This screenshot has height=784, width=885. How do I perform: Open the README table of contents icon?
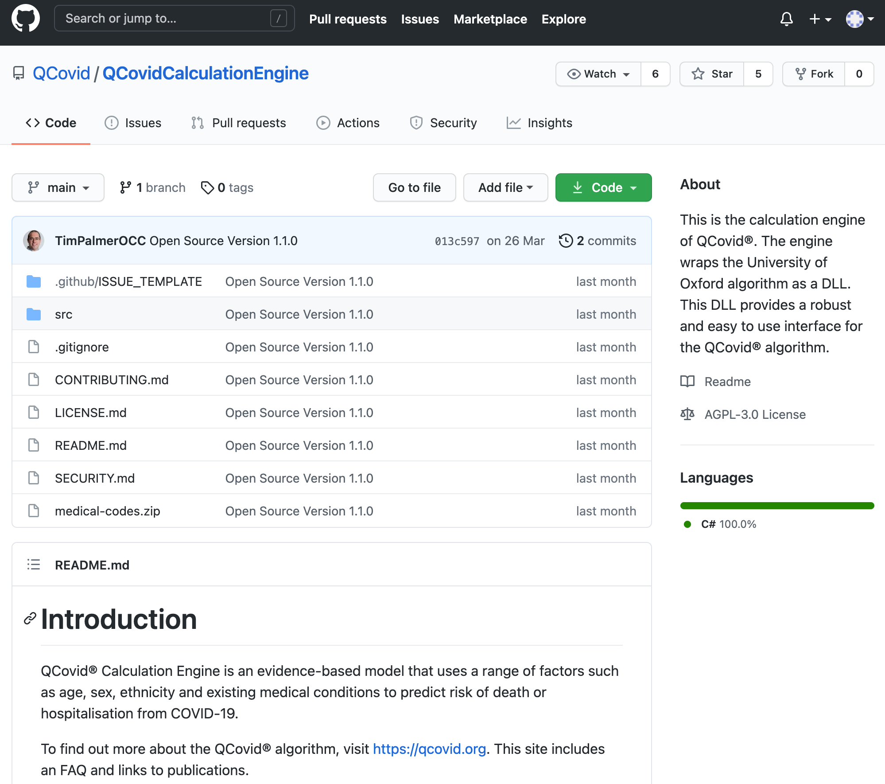(x=34, y=565)
